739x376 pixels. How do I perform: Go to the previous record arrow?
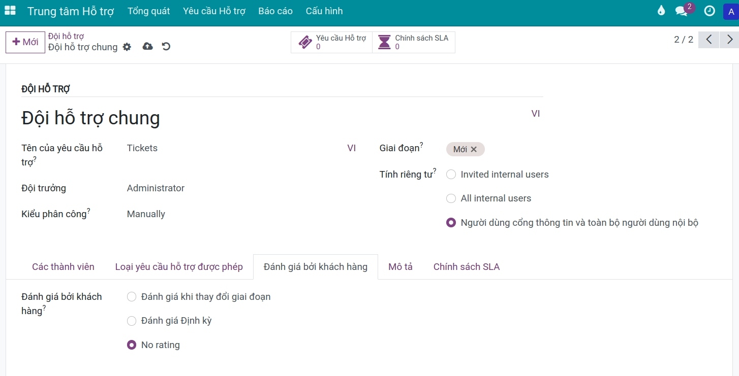[709, 40]
